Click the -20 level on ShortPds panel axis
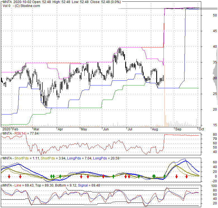This screenshot has width=218, height=208. point(214,181)
